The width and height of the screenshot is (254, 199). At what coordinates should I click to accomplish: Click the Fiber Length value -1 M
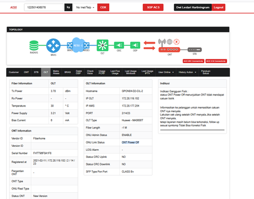tap(124, 128)
